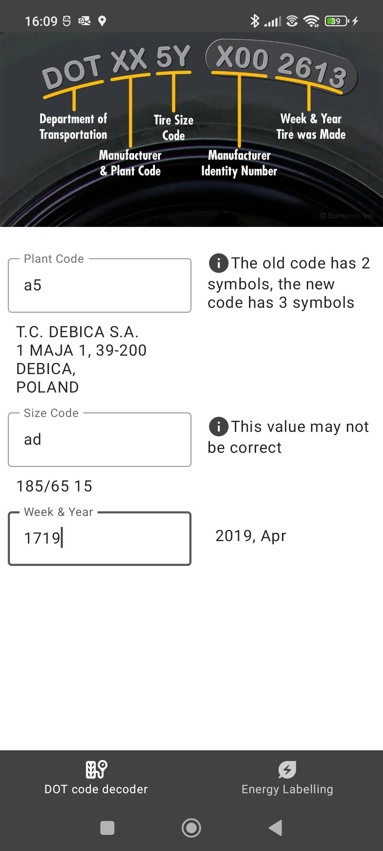Tap the 185/65 15 size result
The image size is (383, 851).
tap(54, 486)
